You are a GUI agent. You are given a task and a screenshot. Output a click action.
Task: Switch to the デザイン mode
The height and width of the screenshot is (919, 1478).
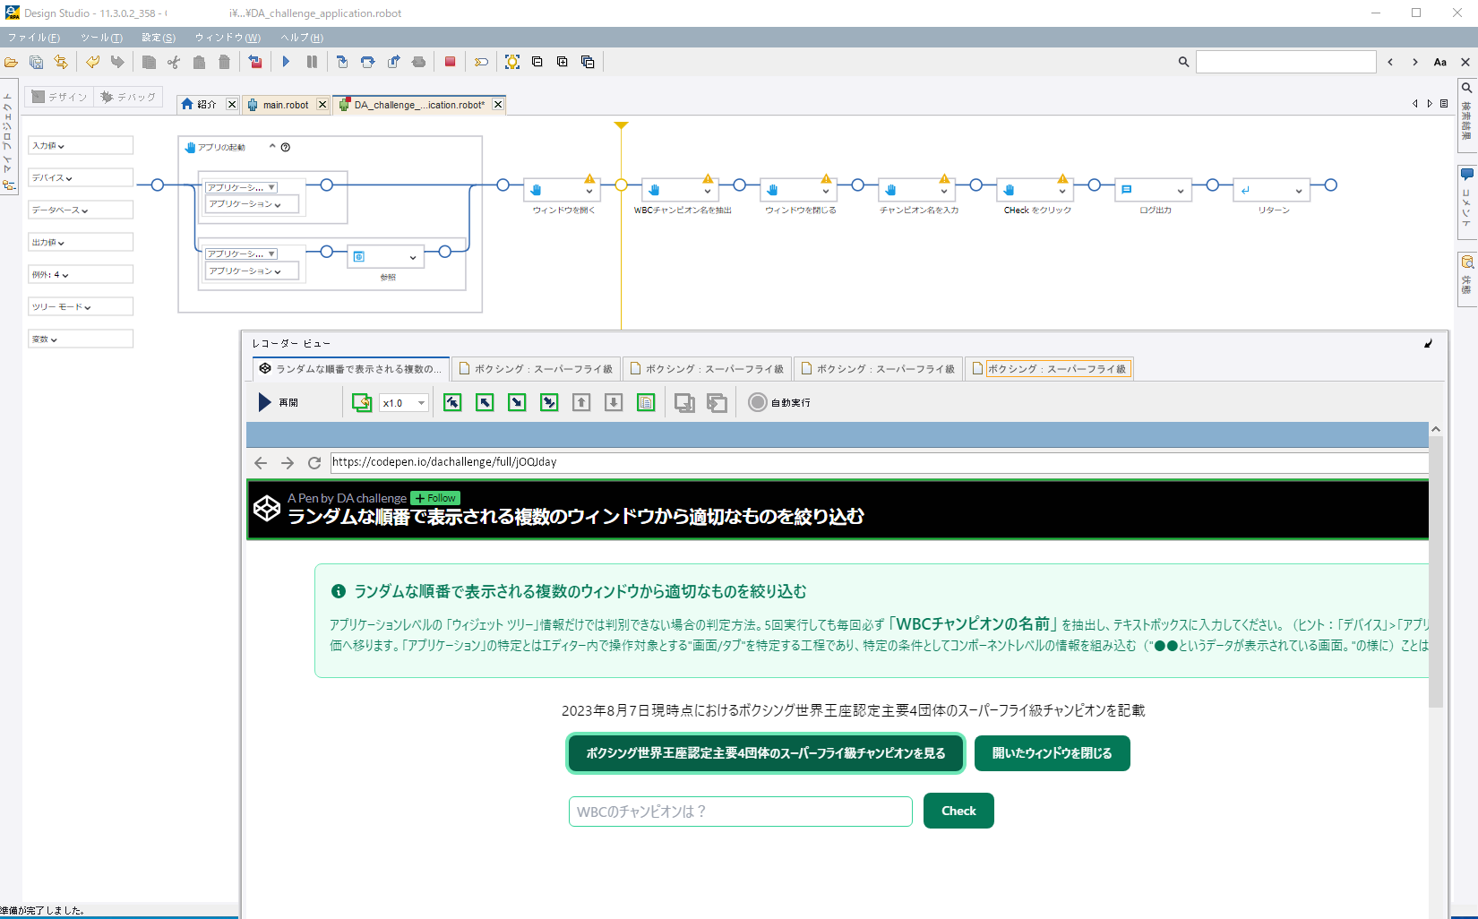[x=60, y=97]
